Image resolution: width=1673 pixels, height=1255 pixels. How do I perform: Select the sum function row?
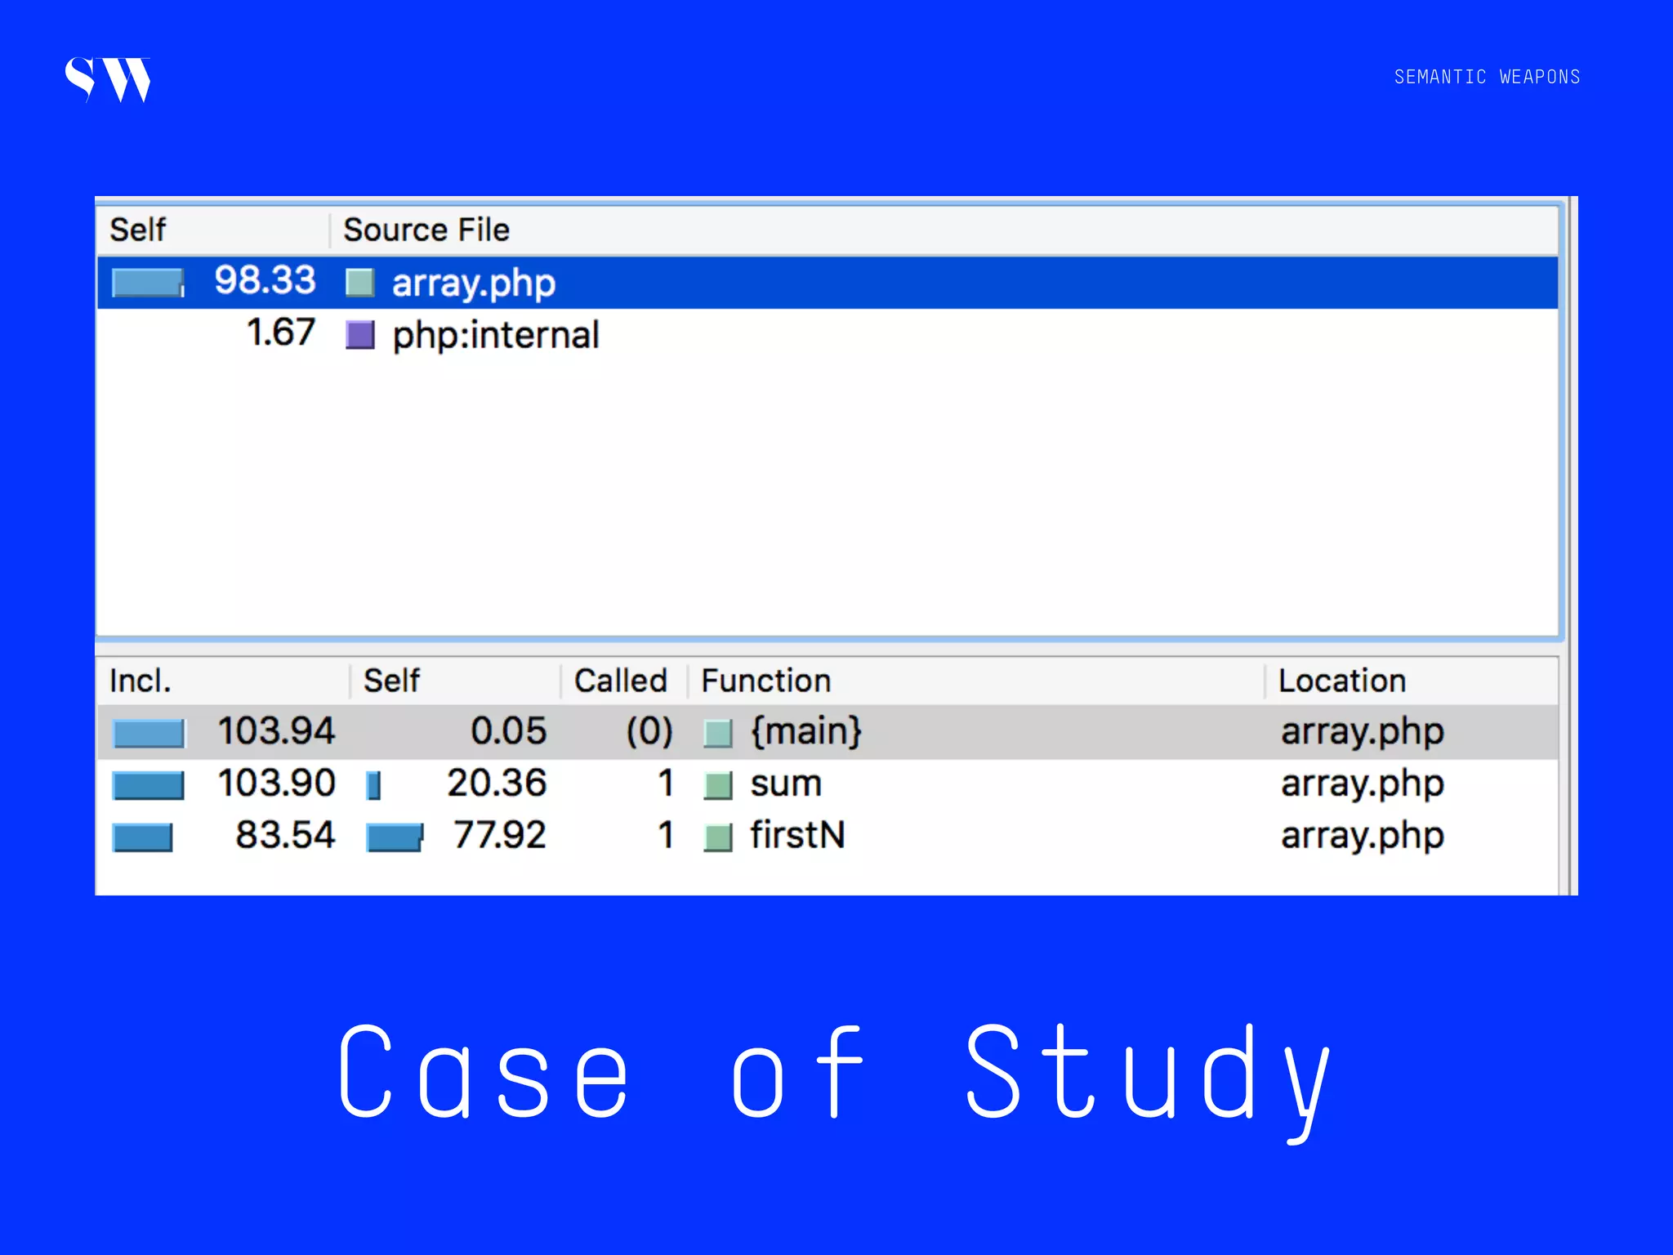click(x=827, y=784)
